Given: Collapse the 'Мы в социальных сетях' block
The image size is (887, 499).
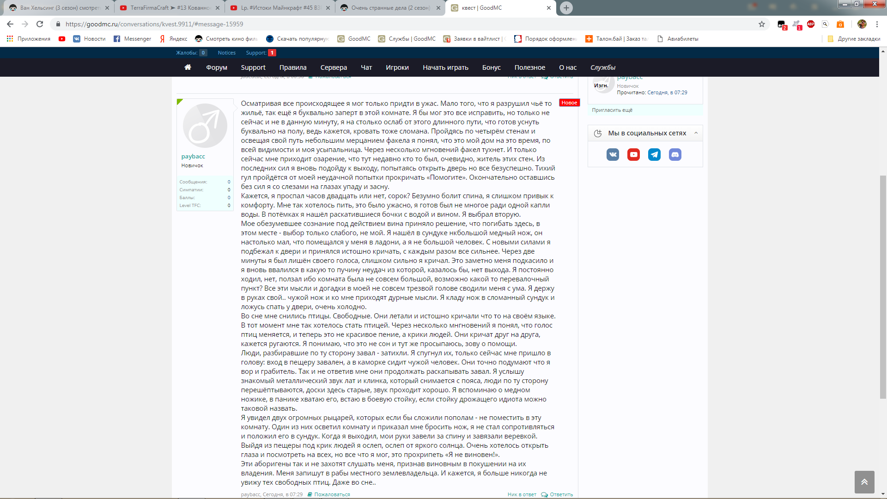Looking at the screenshot, I should coord(696,133).
